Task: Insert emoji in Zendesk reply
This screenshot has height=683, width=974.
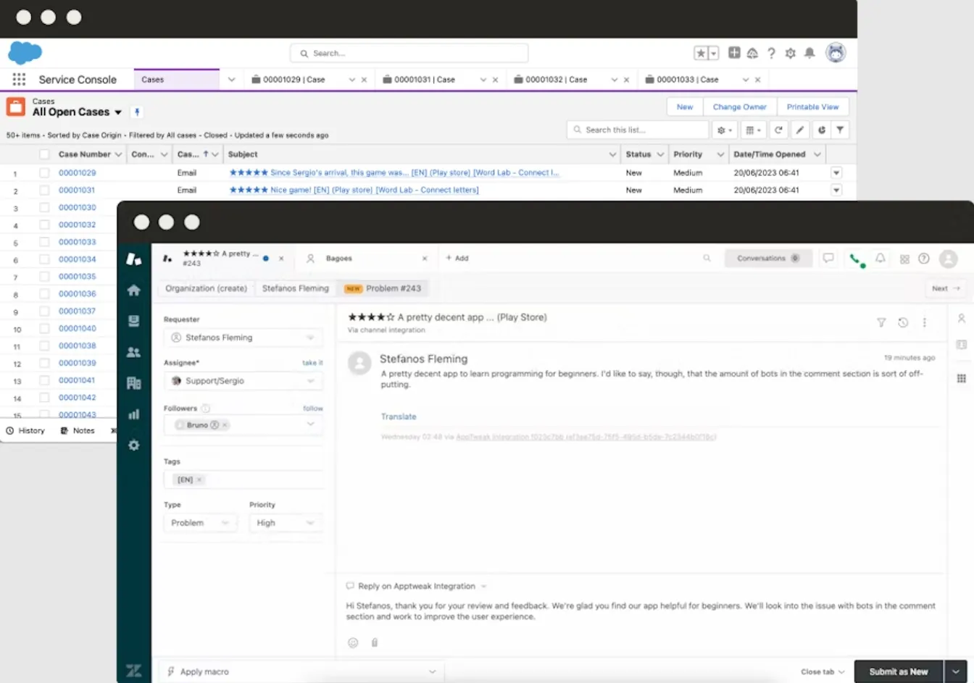Action: 353,642
